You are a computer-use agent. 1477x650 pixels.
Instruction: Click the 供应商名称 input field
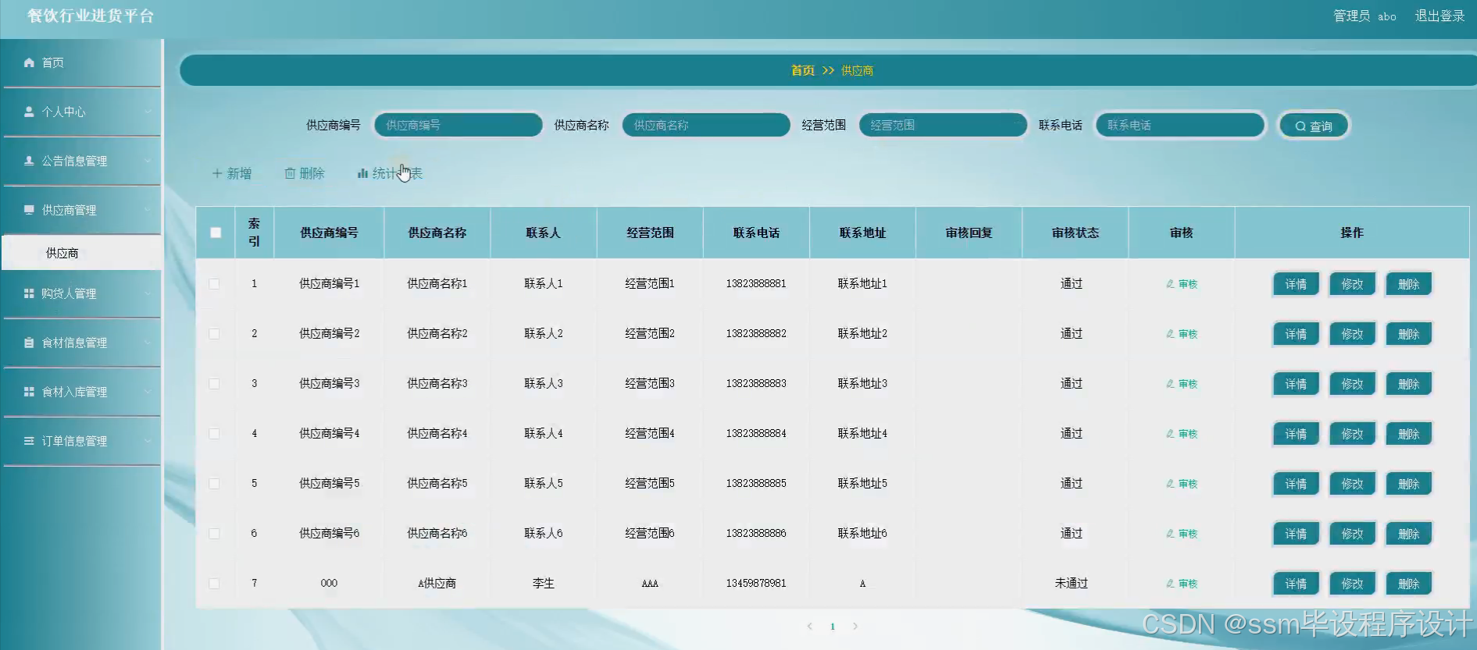pyautogui.click(x=706, y=125)
